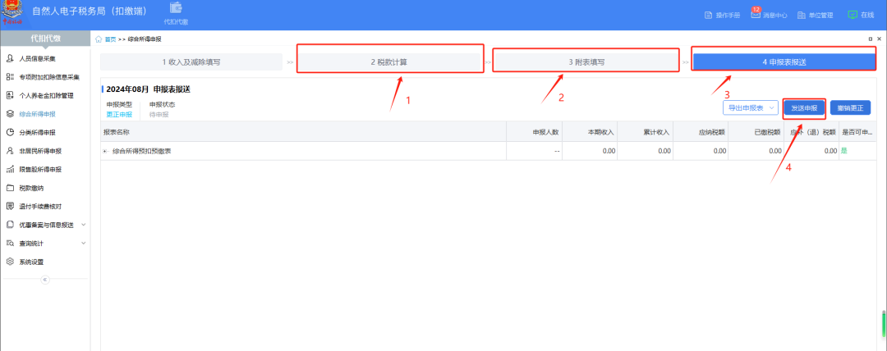
Task: Open 消息中心 envelope icon with badge
Action: (x=756, y=15)
